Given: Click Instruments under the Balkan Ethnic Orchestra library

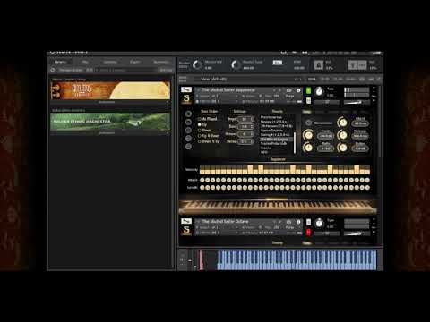Looking at the screenshot, I should (x=107, y=133).
